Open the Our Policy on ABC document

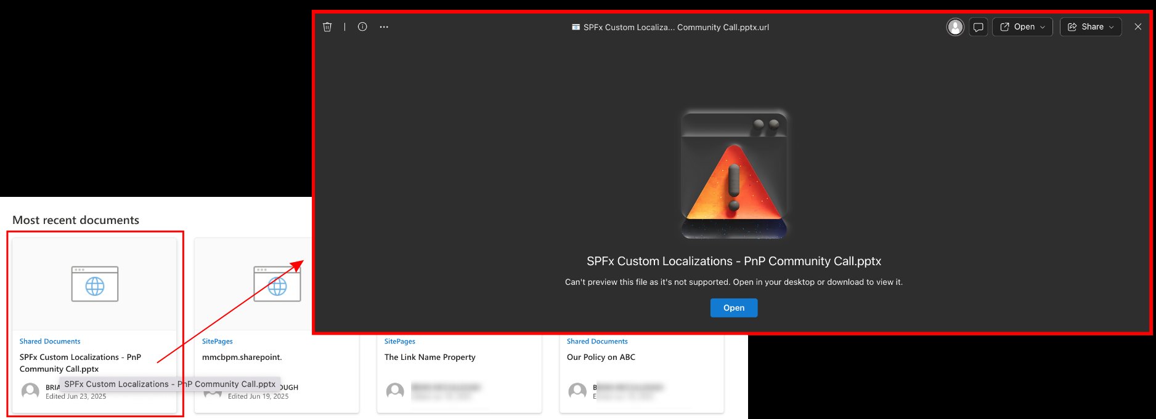(x=601, y=357)
